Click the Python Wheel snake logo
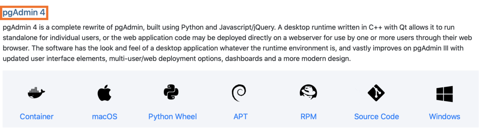 (x=171, y=92)
